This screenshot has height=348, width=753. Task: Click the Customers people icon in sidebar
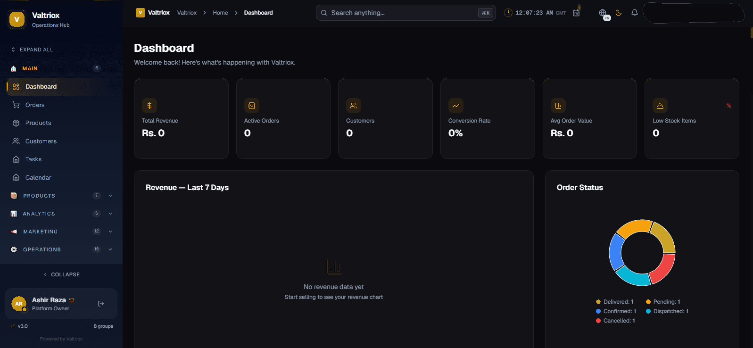16,141
